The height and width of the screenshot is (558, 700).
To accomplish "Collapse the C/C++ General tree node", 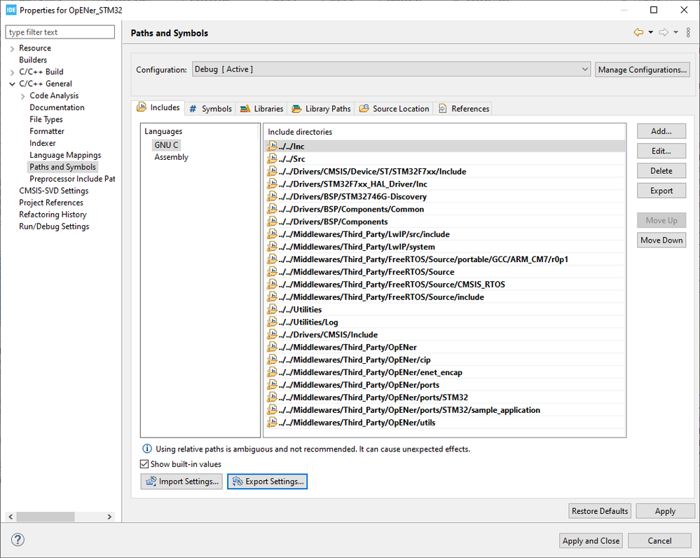I will [12, 84].
